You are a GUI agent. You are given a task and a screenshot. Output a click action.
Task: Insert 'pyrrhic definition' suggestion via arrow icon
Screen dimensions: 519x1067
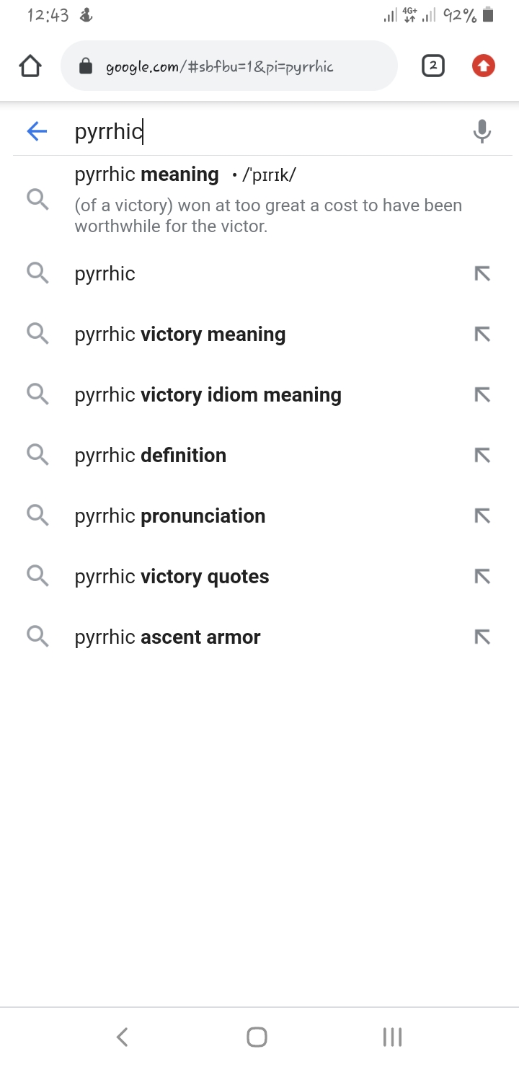point(482,456)
